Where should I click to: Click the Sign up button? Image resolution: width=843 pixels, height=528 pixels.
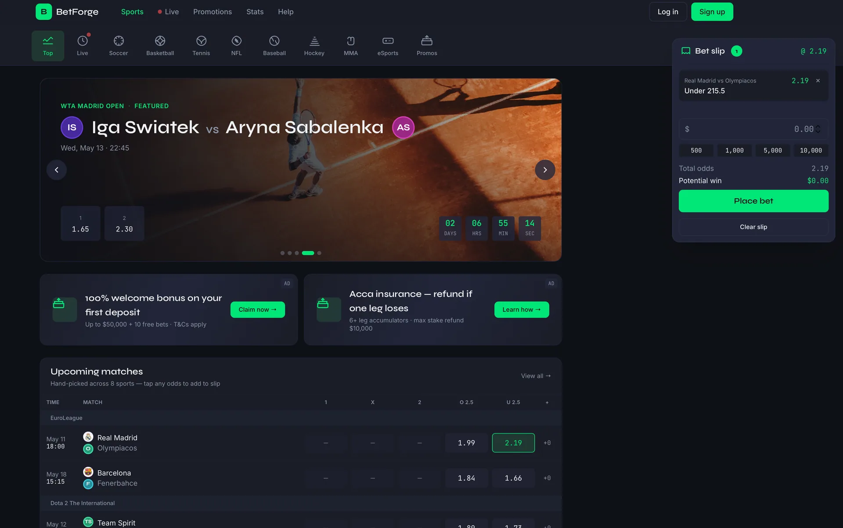(x=712, y=12)
